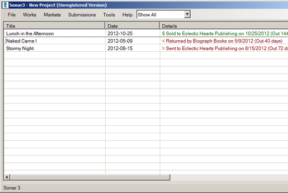Click the Returned by Biograph Books details
This screenshot has height=193, width=288.
click(x=222, y=41)
